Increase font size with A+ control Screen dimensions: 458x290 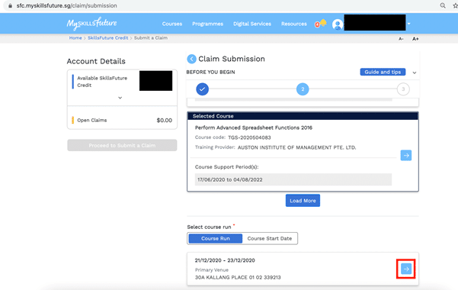point(415,39)
